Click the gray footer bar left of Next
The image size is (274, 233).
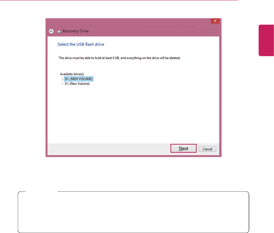click(x=109, y=149)
